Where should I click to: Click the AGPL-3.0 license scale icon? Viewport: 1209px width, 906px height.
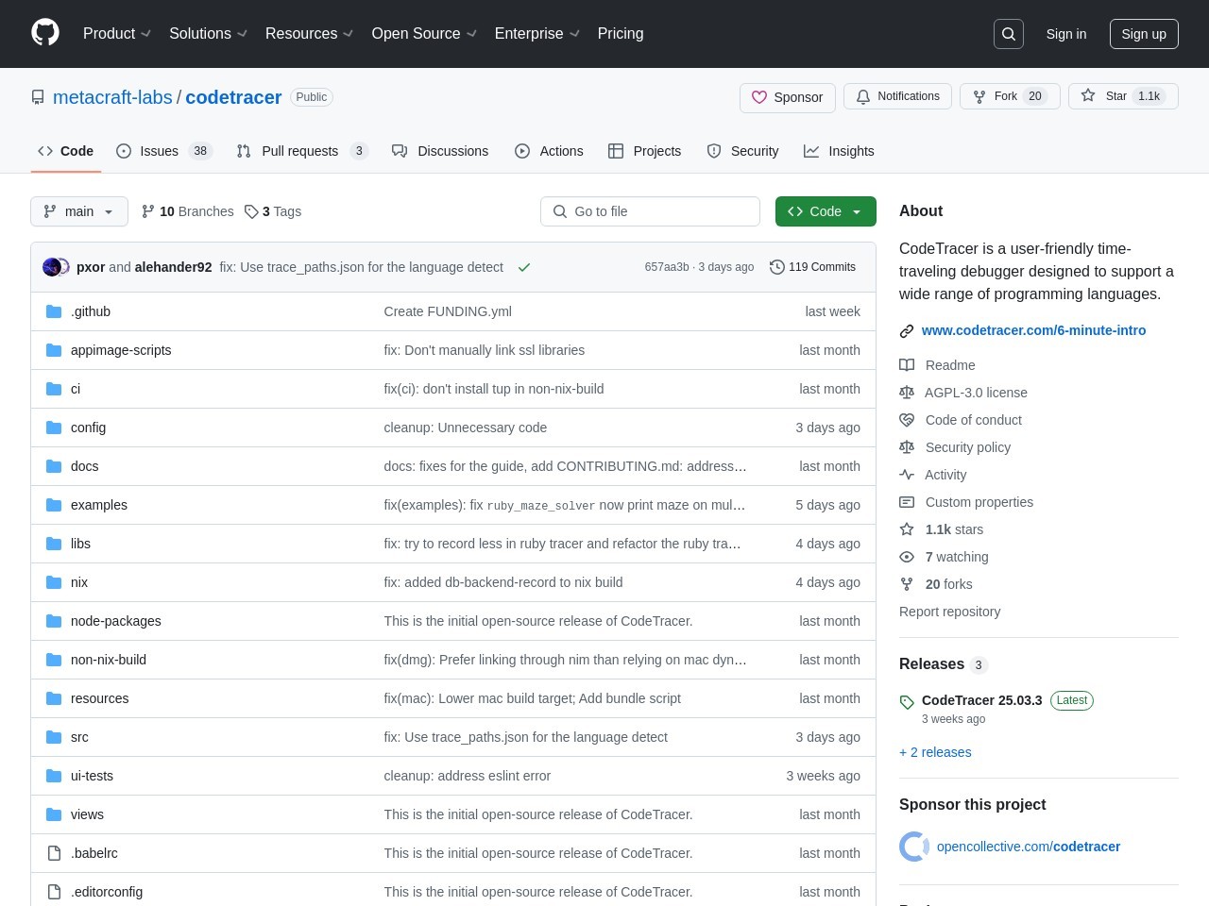coord(907,393)
